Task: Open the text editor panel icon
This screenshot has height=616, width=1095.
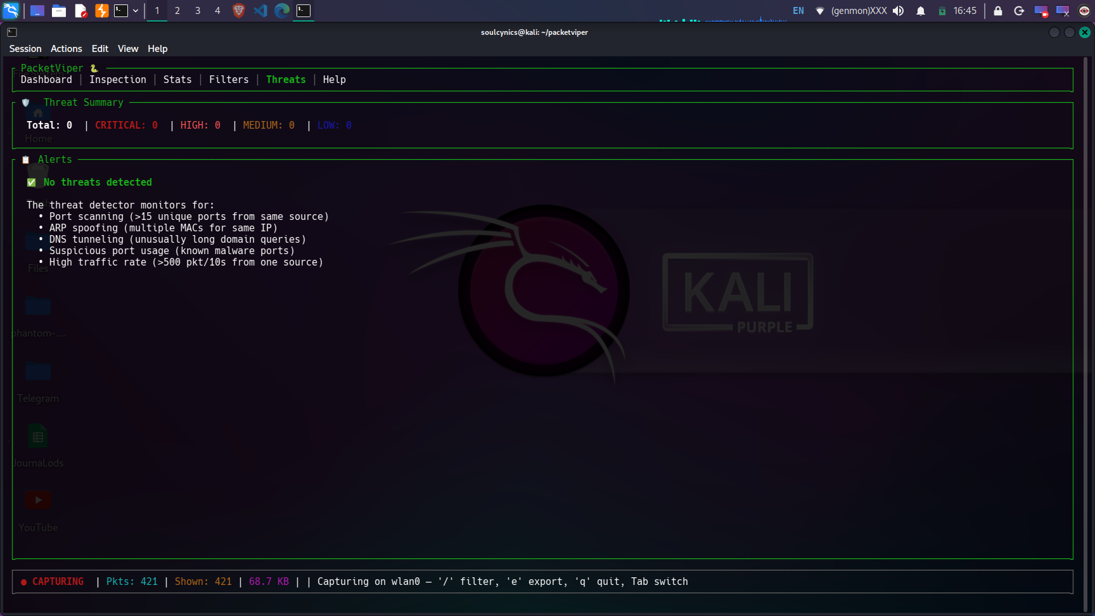Action: click(x=80, y=11)
